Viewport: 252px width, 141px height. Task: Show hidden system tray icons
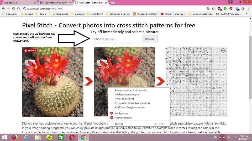[211, 138]
